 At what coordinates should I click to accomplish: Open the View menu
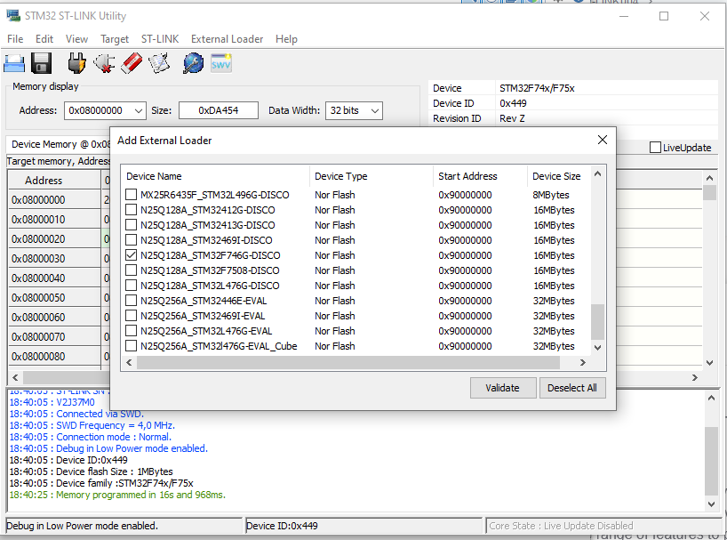click(76, 39)
